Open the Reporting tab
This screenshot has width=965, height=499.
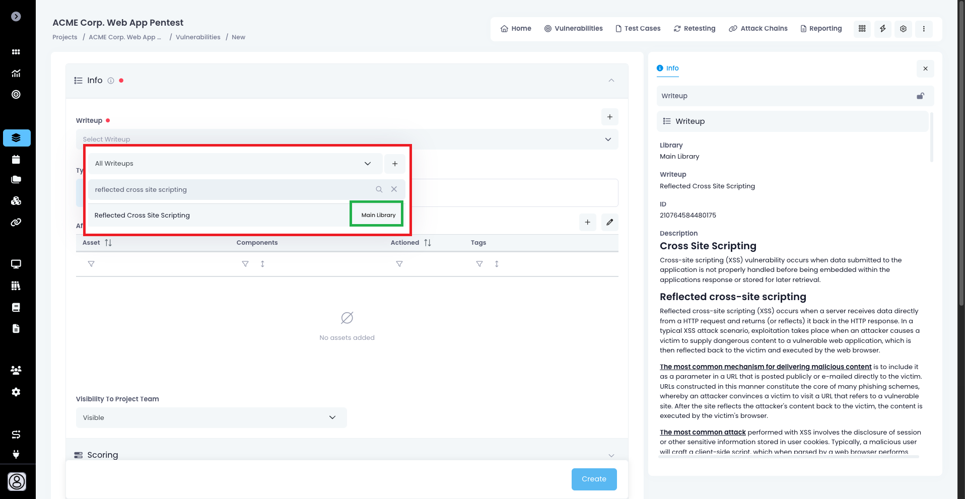(x=821, y=29)
